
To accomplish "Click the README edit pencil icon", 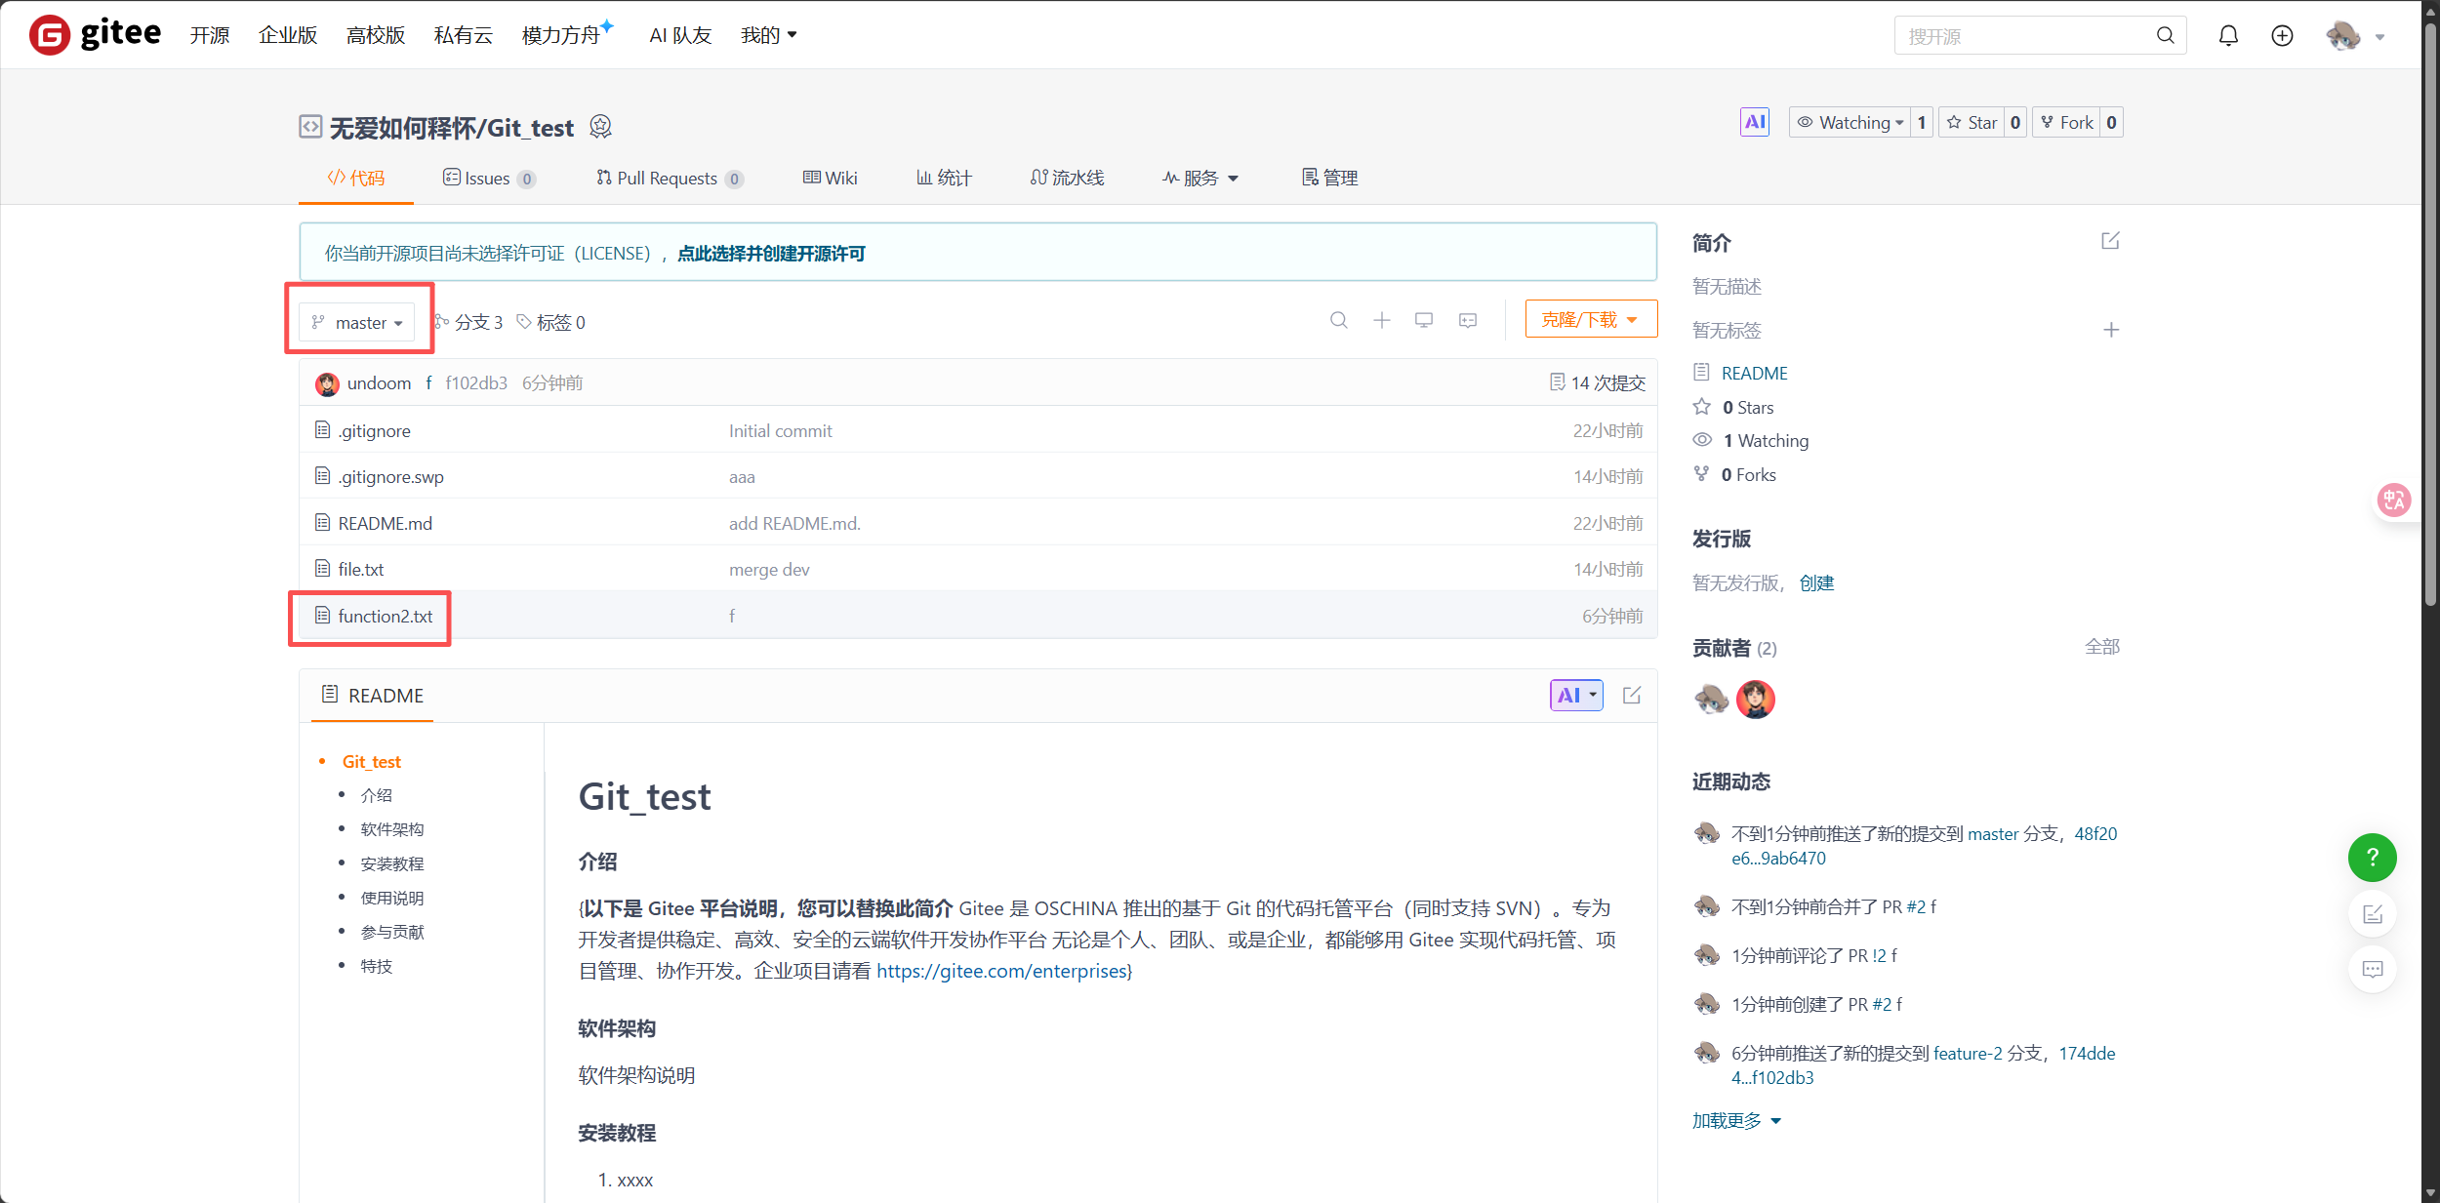I will point(1632,696).
